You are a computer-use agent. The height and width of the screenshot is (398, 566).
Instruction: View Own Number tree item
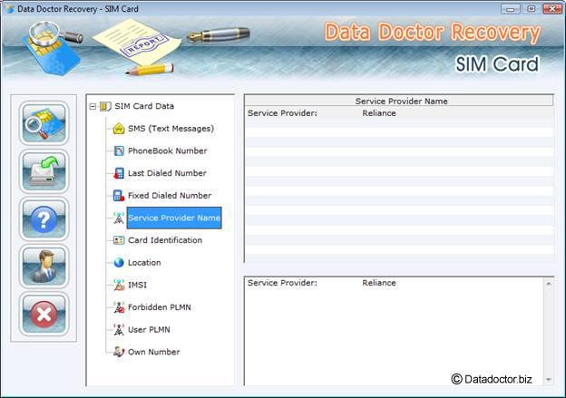click(154, 352)
